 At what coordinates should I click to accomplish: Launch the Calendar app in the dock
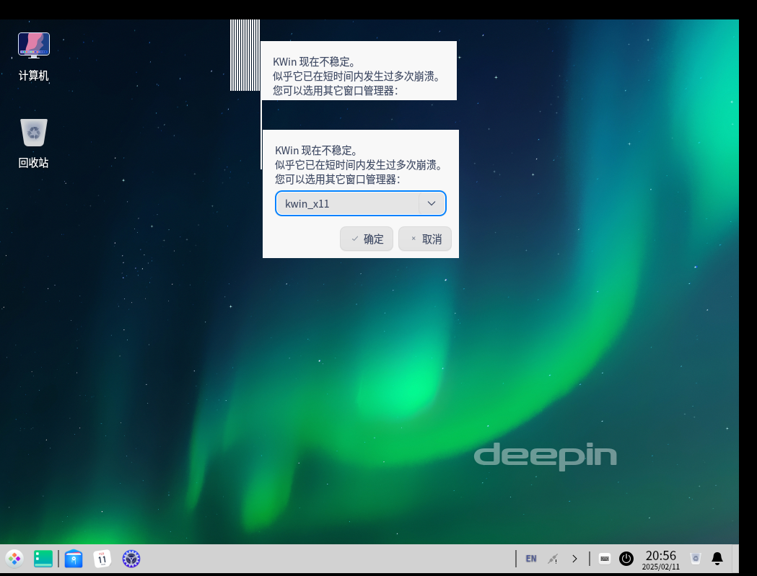click(x=102, y=558)
